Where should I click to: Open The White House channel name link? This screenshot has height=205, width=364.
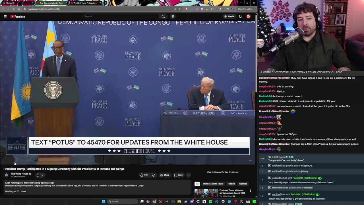pos(20,174)
